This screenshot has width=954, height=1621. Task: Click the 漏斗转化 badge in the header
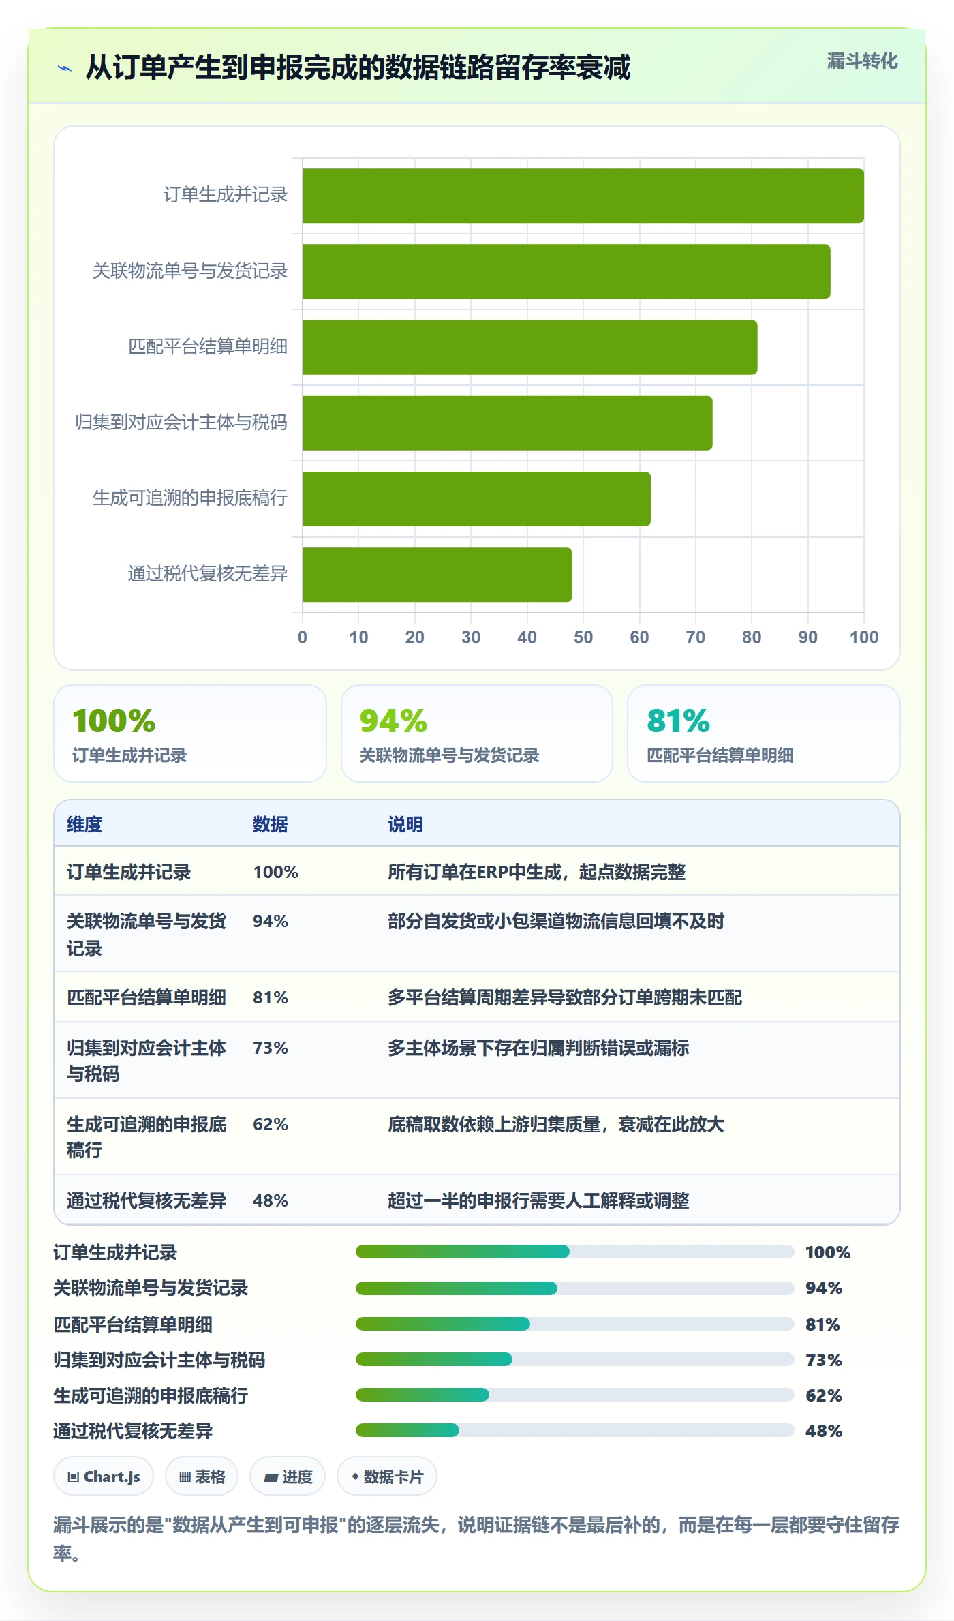click(862, 61)
